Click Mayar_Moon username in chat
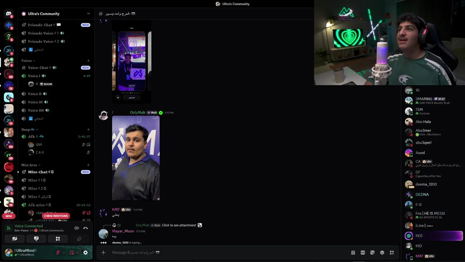The height and width of the screenshot is (262, 465). [123, 231]
